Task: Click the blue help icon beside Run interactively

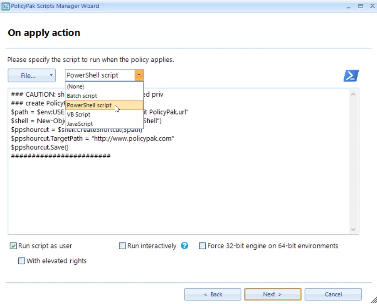Action: tap(185, 246)
